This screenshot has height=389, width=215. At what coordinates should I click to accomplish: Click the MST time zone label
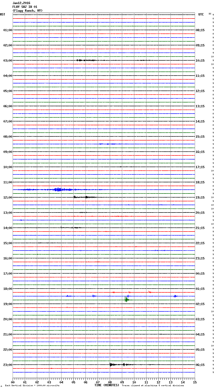pyautogui.click(x=3, y=14)
